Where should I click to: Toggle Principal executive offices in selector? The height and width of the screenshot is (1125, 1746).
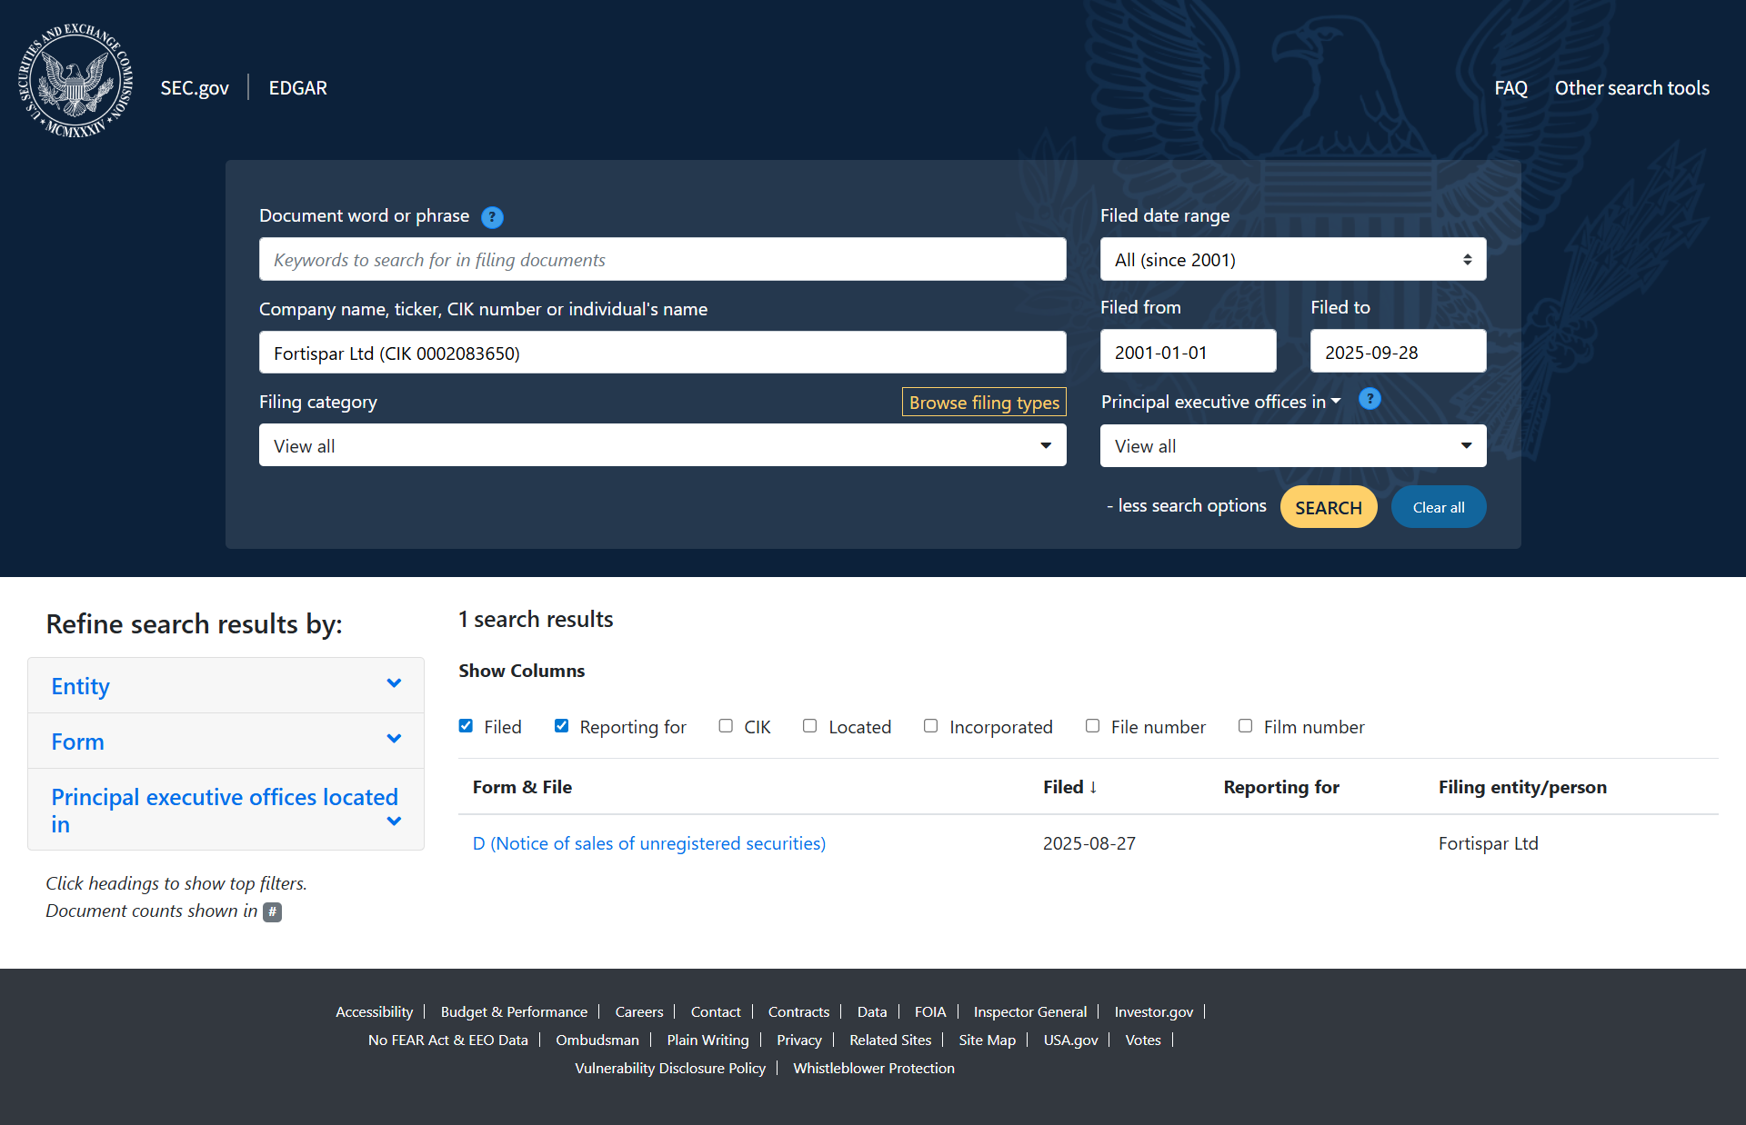pos(1220,402)
